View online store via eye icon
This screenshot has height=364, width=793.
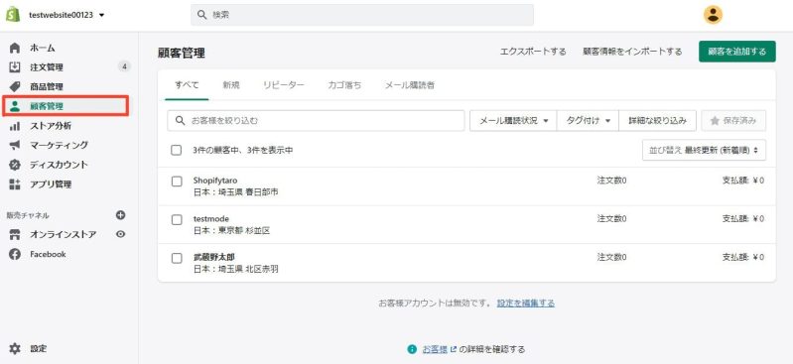120,234
